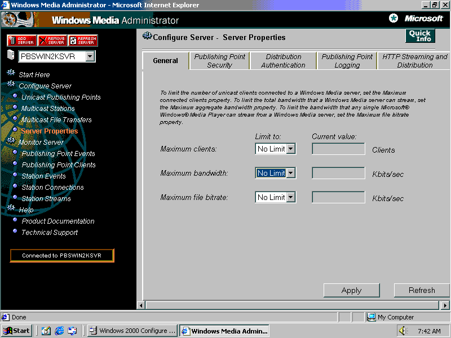Click the Refresh button
Screen dimensions: 451x338
(x=422, y=290)
